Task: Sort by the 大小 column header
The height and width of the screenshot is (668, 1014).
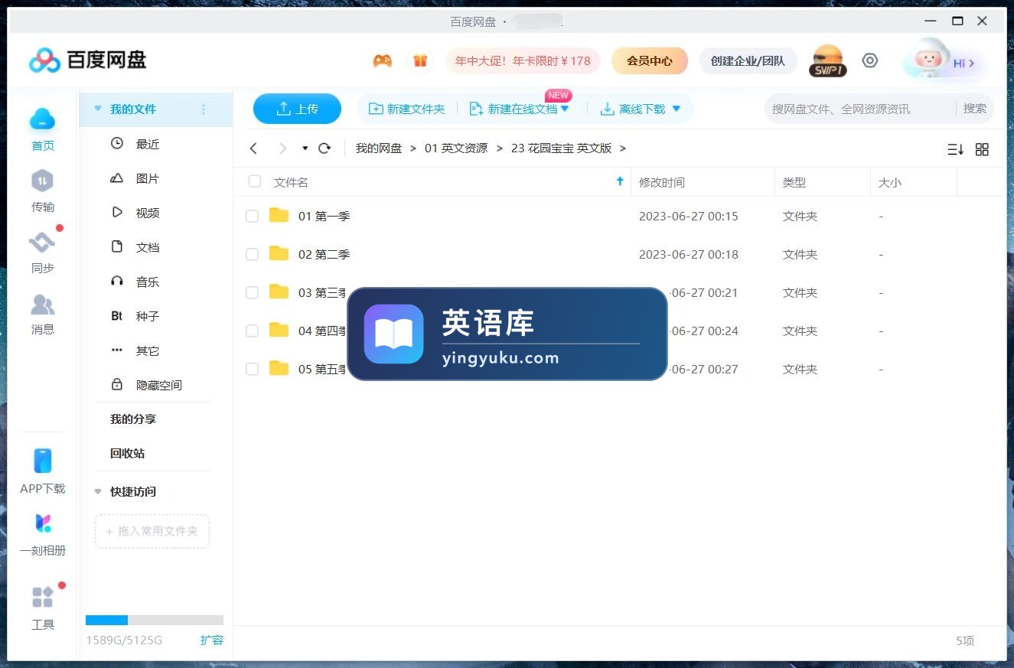Action: 890,182
